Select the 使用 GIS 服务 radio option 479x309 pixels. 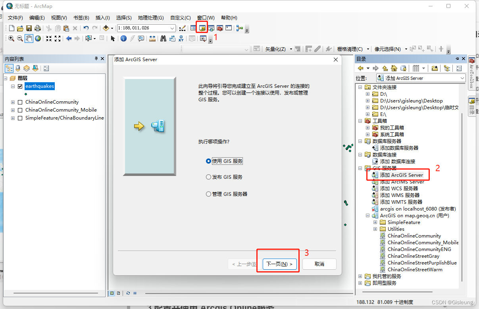pyautogui.click(x=208, y=161)
